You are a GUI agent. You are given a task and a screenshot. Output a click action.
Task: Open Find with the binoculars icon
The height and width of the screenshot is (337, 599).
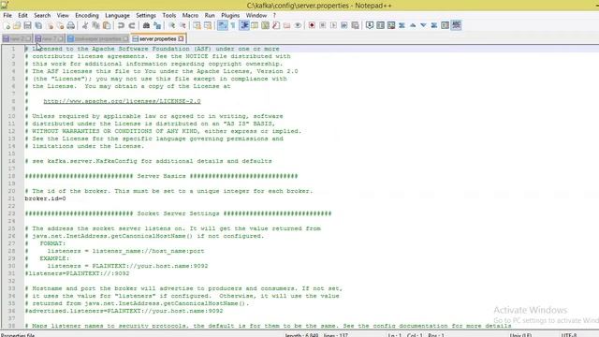(146, 25)
